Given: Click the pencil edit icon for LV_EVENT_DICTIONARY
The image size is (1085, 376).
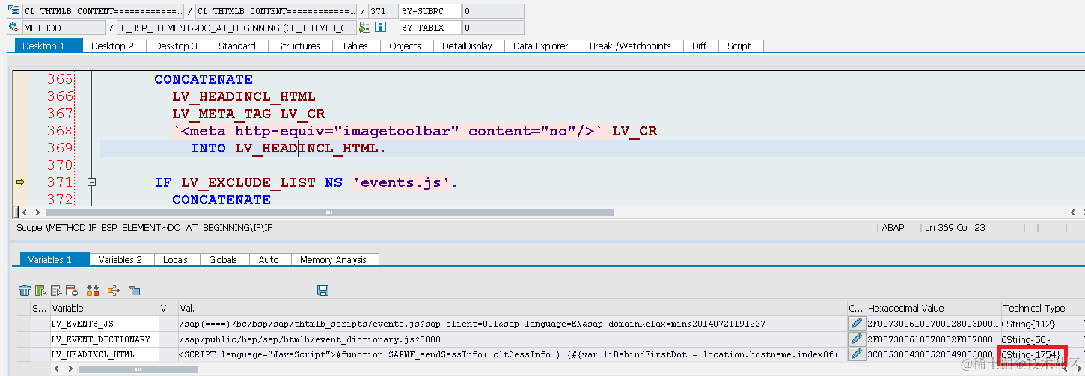Looking at the screenshot, I should tap(856, 339).
